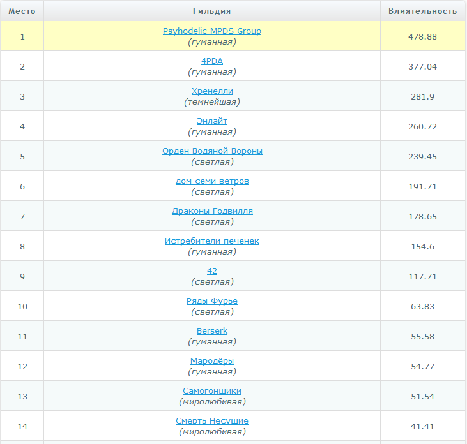This screenshot has height=444, width=467.
Task: Open the Psyhodelic MPDS Group guild link
Action: tap(212, 31)
